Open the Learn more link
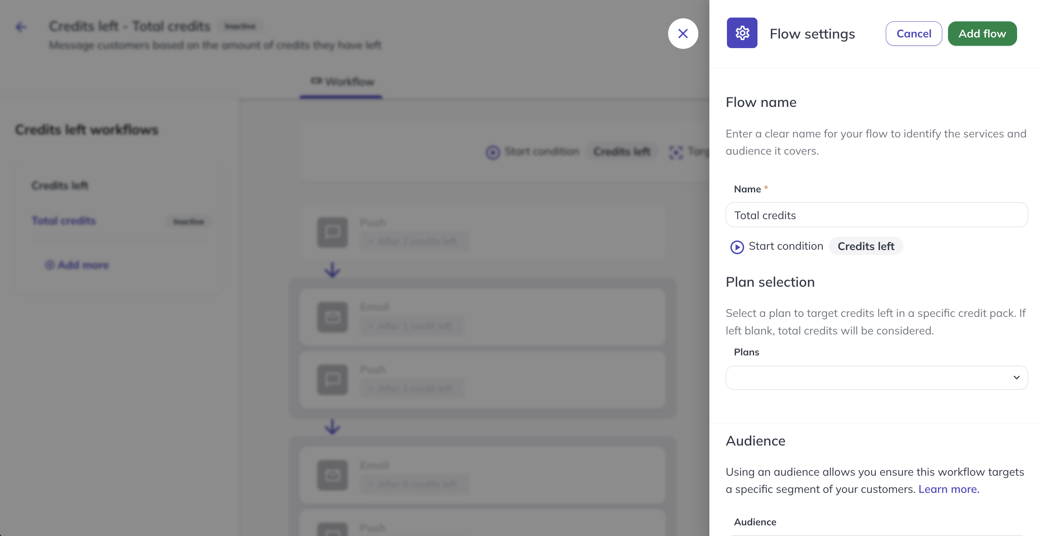Screen dimensions: 1040x536 [x=949, y=489]
